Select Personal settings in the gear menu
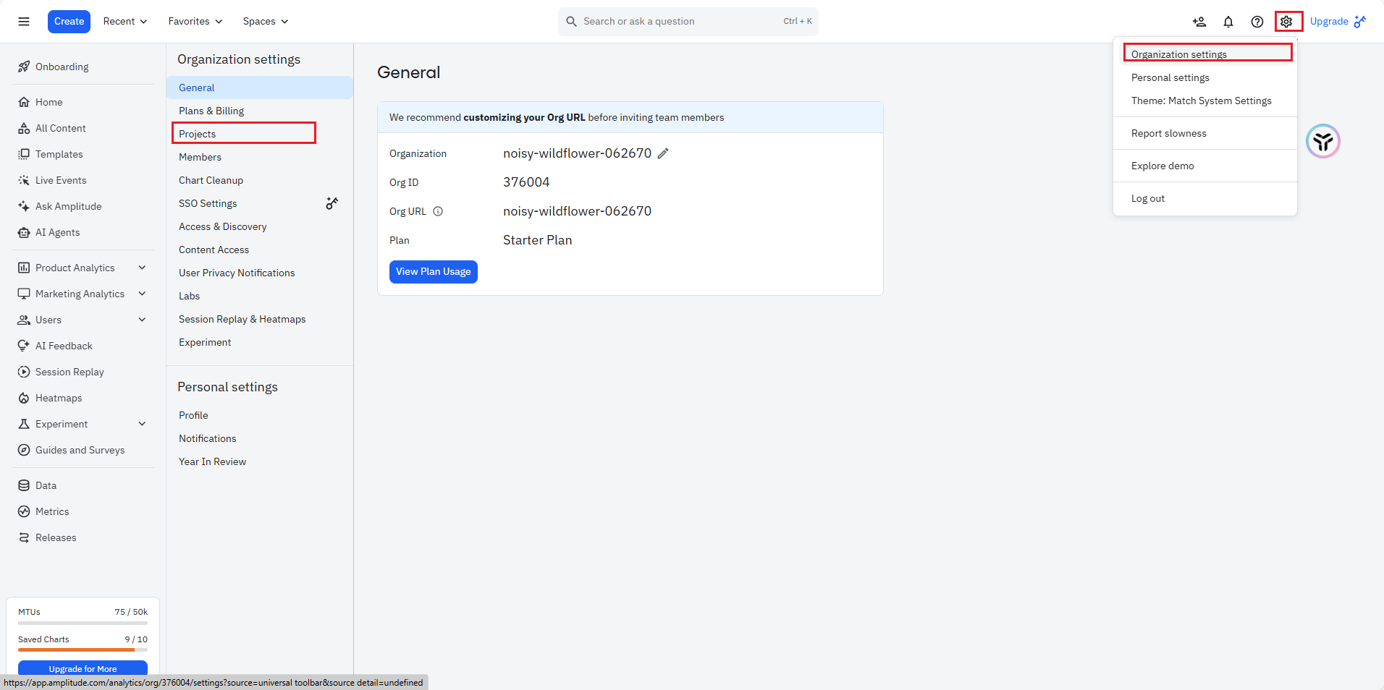The image size is (1384, 690). click(1205, 77)
